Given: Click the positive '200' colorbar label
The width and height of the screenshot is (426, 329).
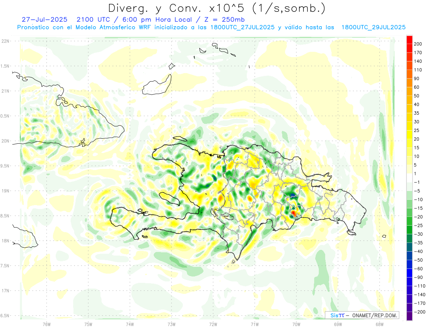Looking at the screenshot, I should tap(418, 44).
